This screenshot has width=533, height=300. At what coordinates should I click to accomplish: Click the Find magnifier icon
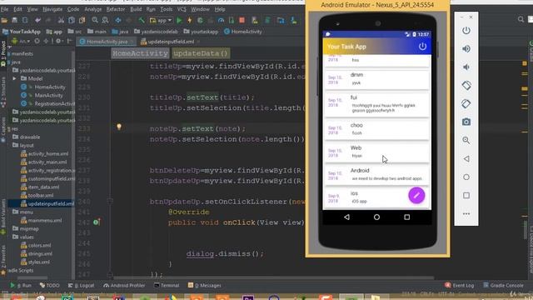pos(95,20)
